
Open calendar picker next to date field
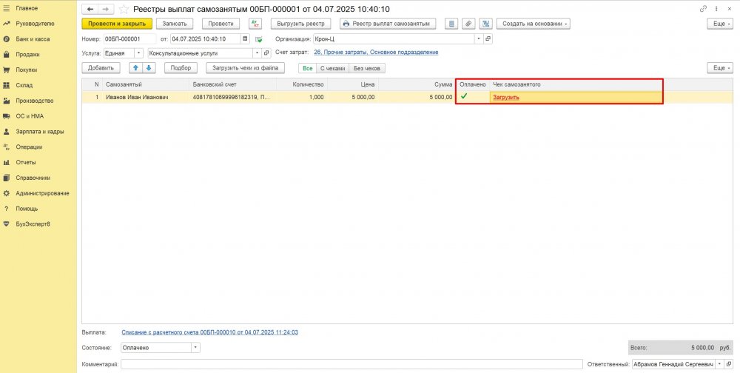point(245,38)
